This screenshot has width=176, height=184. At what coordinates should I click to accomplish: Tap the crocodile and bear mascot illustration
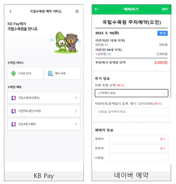(66, 42)
